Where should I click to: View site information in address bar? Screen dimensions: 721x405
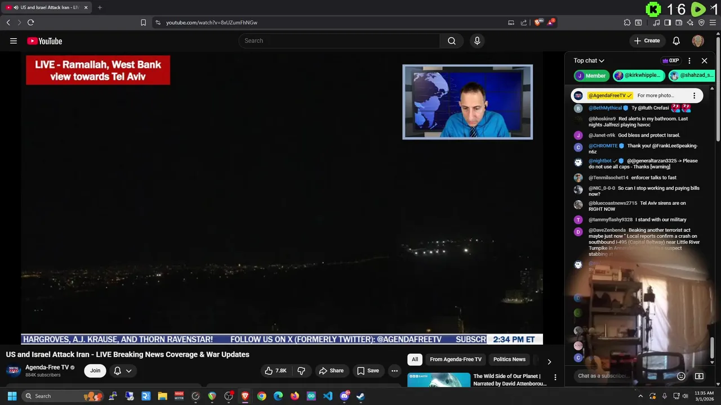click(158, 22)
